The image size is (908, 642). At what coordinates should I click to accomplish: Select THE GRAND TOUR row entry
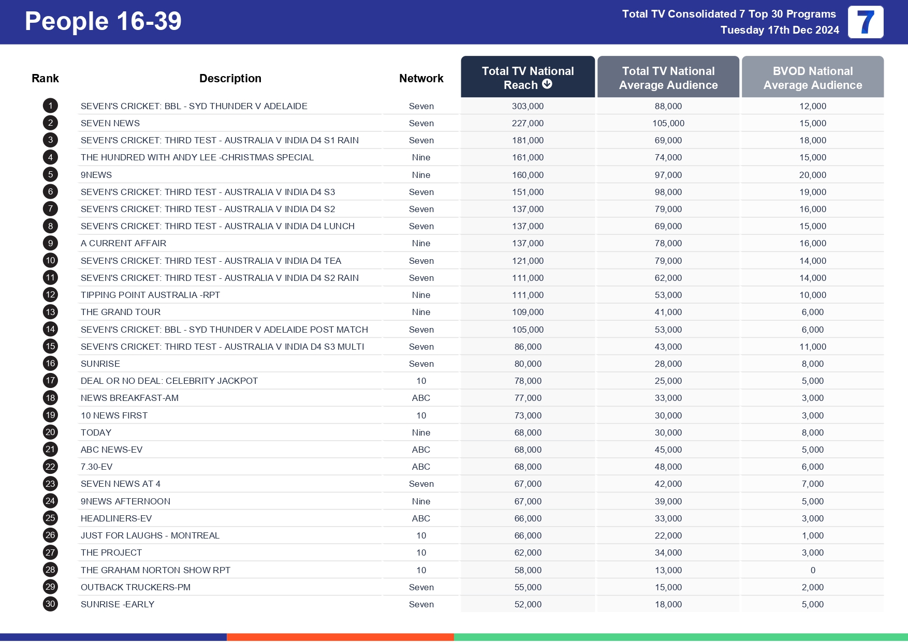pyautogui.click(x=121, y=312)
